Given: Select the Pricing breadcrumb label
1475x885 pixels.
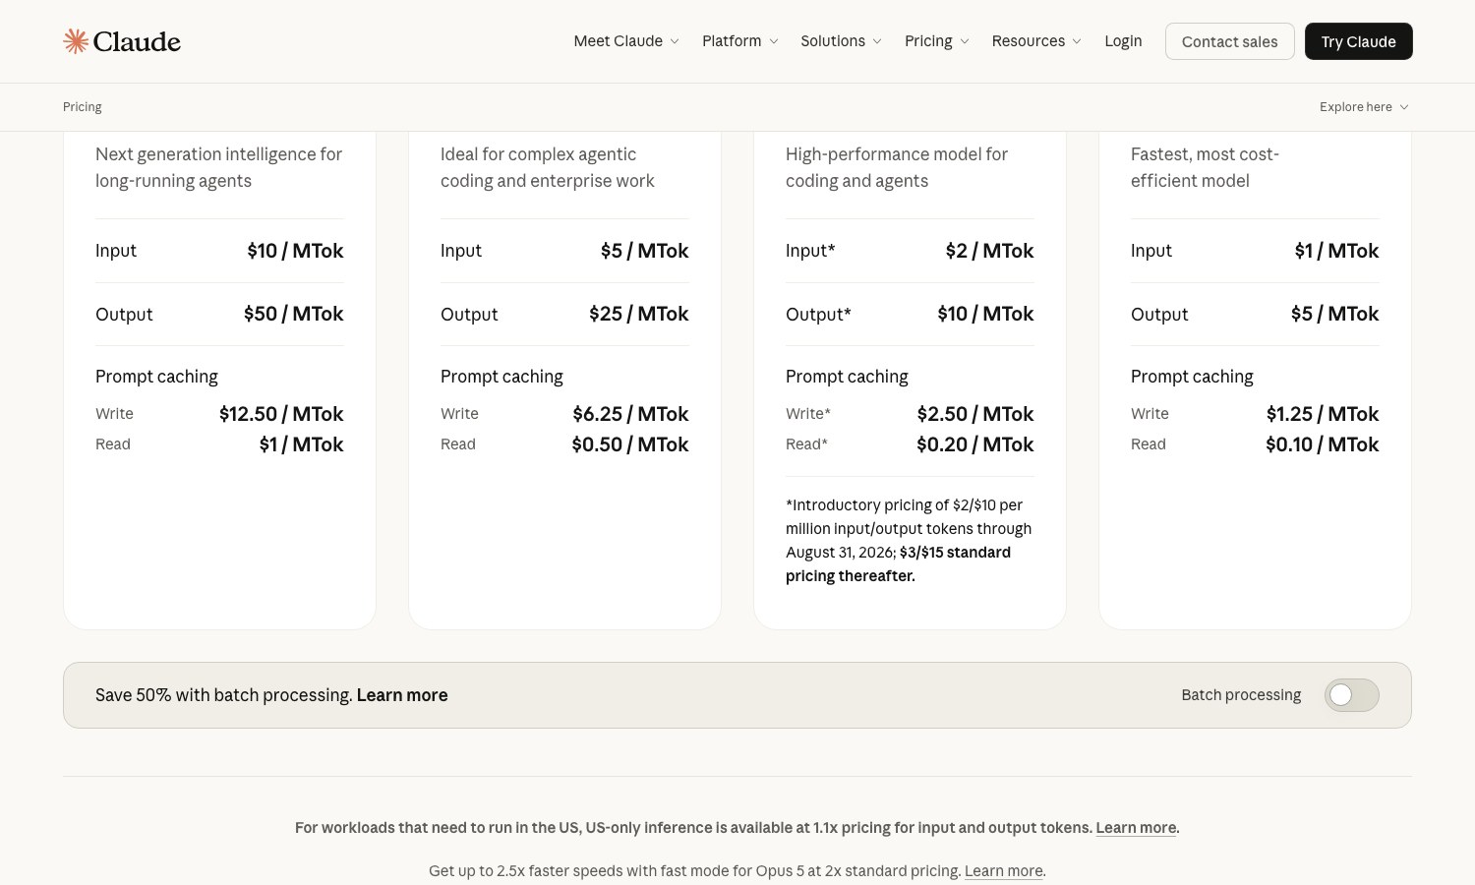Looking at the screenshot, I should point(83,107).
